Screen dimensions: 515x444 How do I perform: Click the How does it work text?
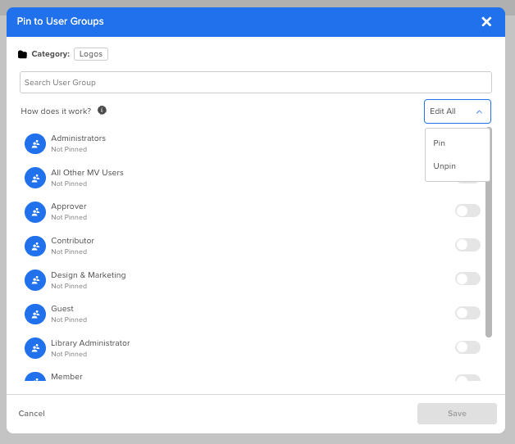[56, 111]
